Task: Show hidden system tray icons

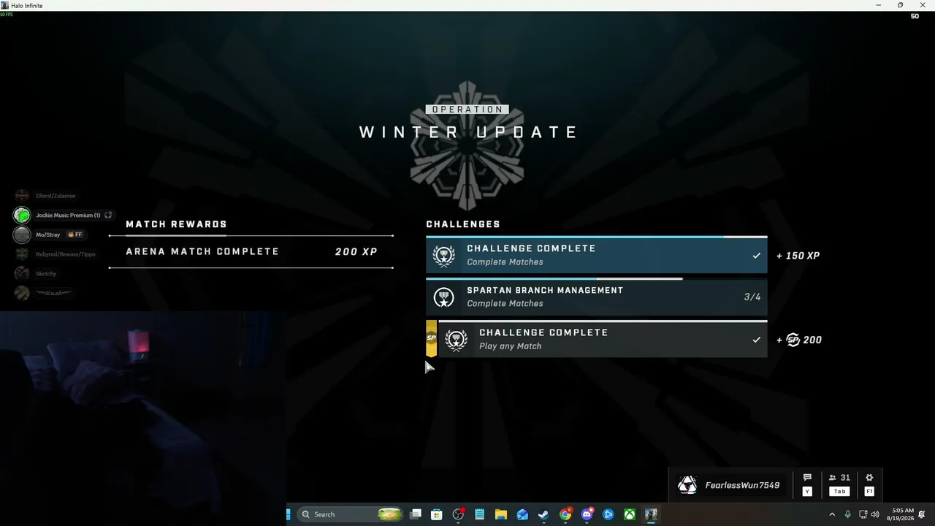Action: tap(832, 514)
